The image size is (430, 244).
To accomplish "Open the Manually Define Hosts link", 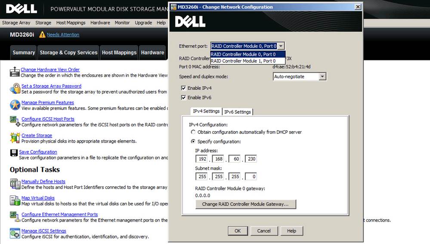I will click(x=43, y=181).
